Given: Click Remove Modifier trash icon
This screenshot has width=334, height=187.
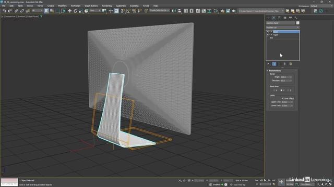Looking at the screenshot, I should click(284, 64).
